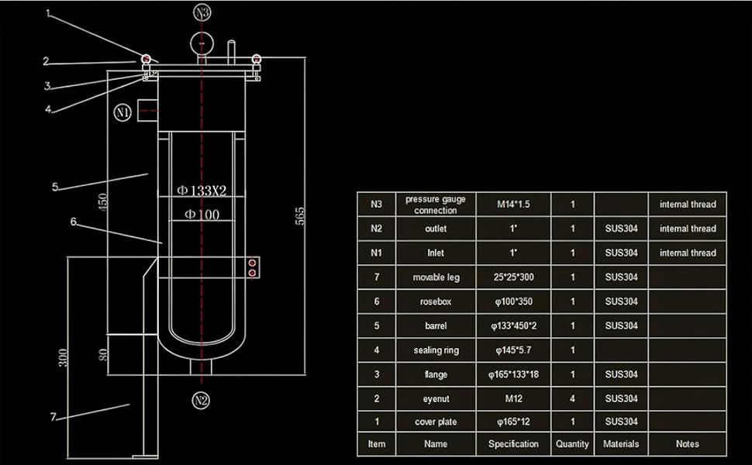The width and height of the screenshot is (752, 465).
Task: Select the "rosebox" name cell in the table
Action: point(436,301)
